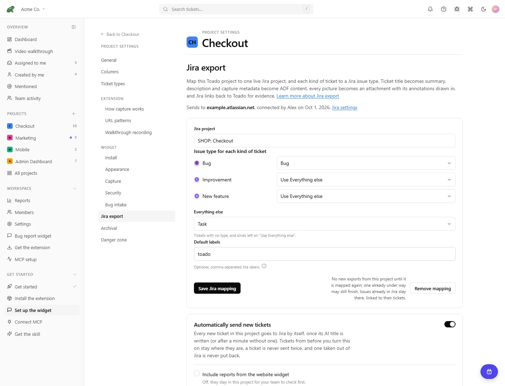Open the notifications bell
This screenshot has width=505, height=386.
point(430,9)
